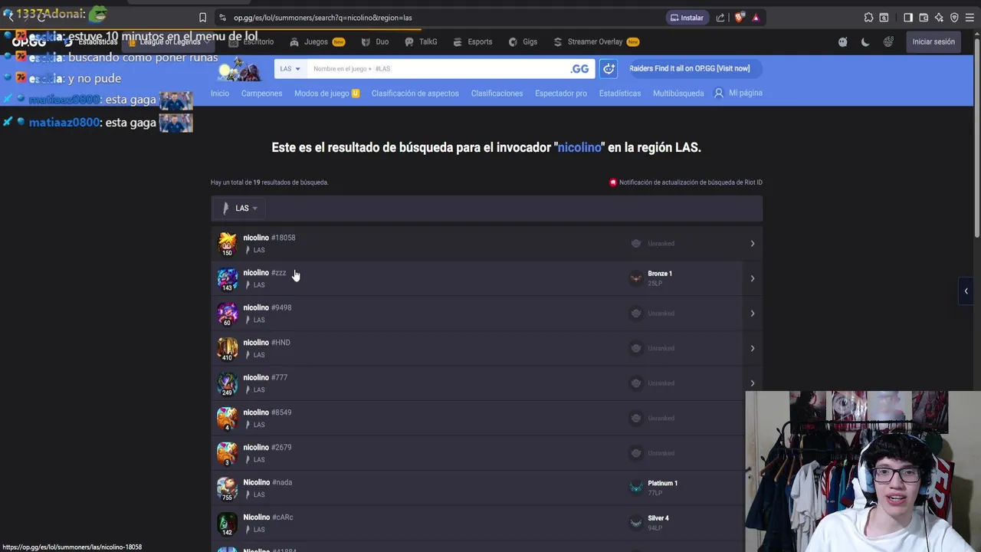The height and width of the screenshot is (552, 981).
Task: Go to the Campeones tab
Action: (x=261, y=93)
